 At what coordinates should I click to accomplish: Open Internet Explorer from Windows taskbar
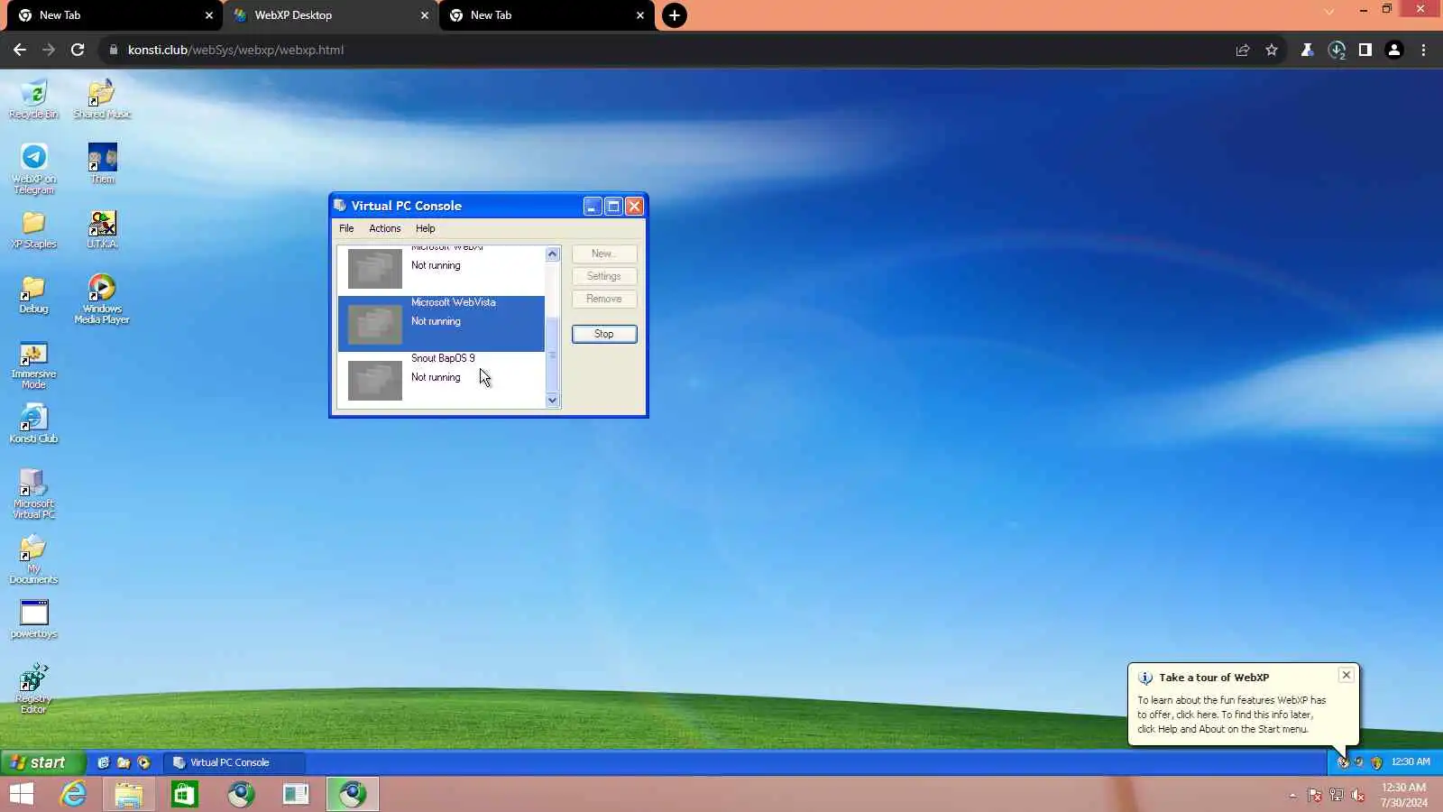73,794
